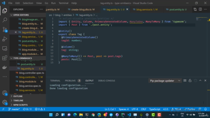The image size is (210, 118).
Task: Switch to the TERMINAL panel tab
Action: pyautogui.click(x=55, y=81)
